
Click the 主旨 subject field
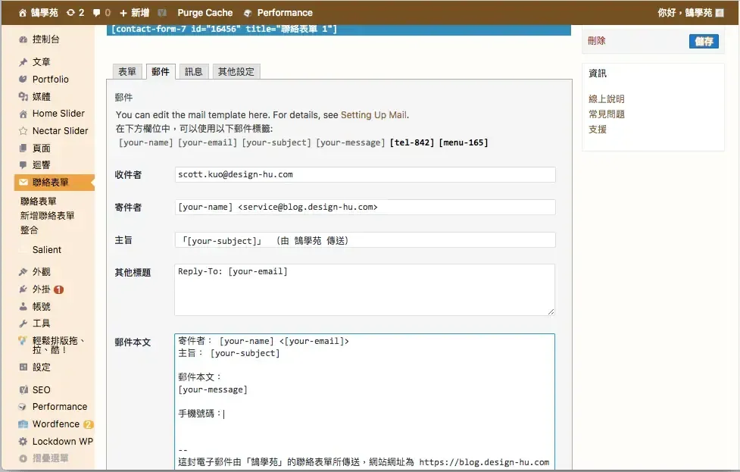tap(365, 239)
